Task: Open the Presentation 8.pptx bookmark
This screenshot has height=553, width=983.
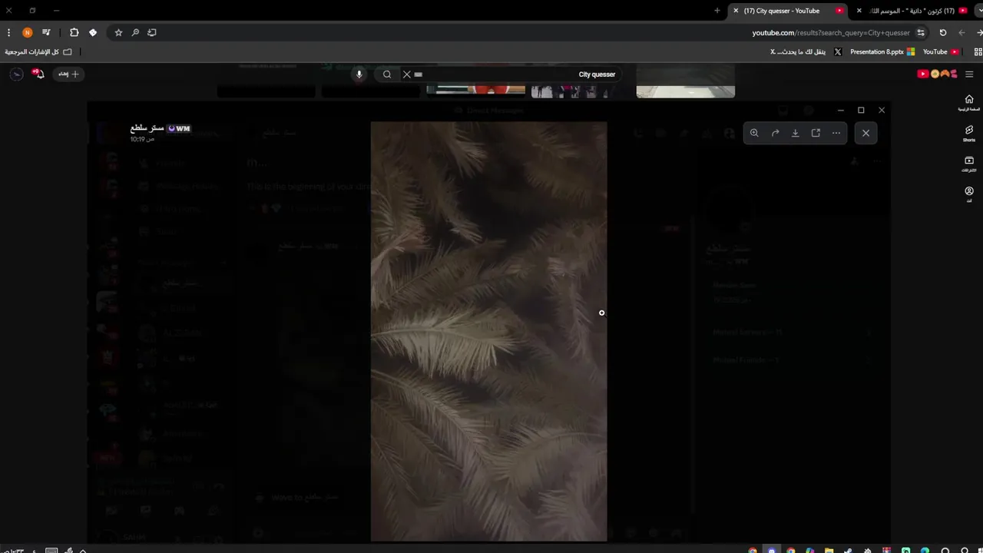Action: click(882, 52)
